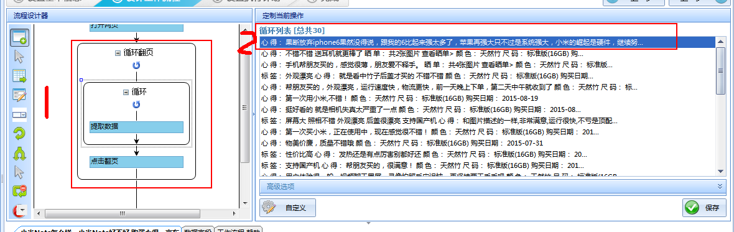Select the Extract Data table tool icon
The height and width of the screenshot is (232, 734).
tap(19, 76)
